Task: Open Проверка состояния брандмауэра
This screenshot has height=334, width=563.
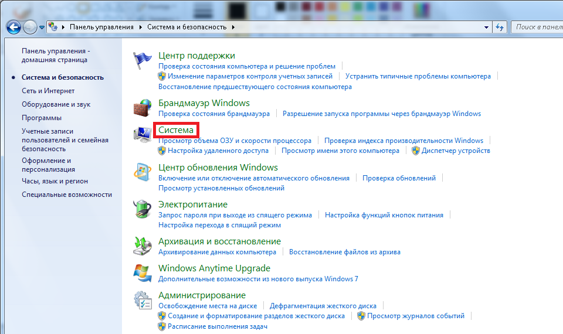Action: [x=214, y=114]
